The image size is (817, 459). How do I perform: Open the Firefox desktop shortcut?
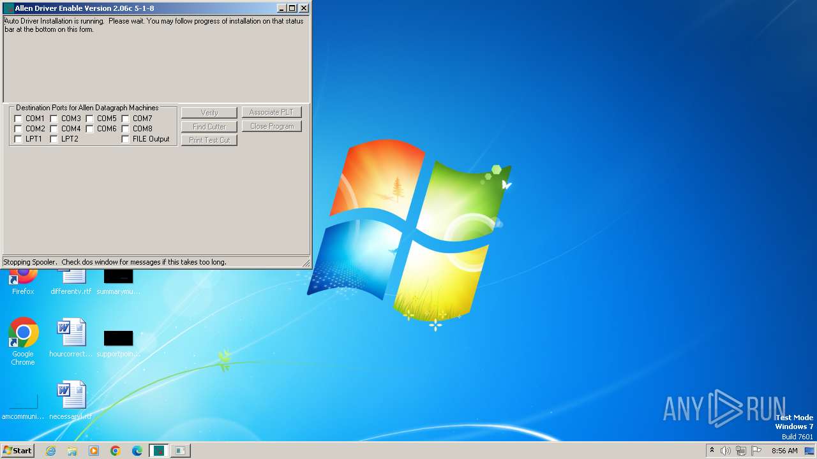click(x=23, y=280)
